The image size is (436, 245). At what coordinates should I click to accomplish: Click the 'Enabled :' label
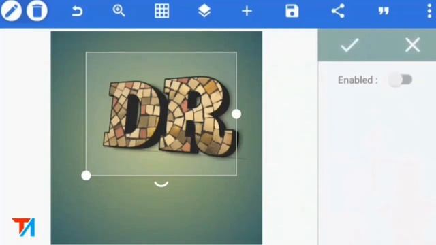click(358, 80)
